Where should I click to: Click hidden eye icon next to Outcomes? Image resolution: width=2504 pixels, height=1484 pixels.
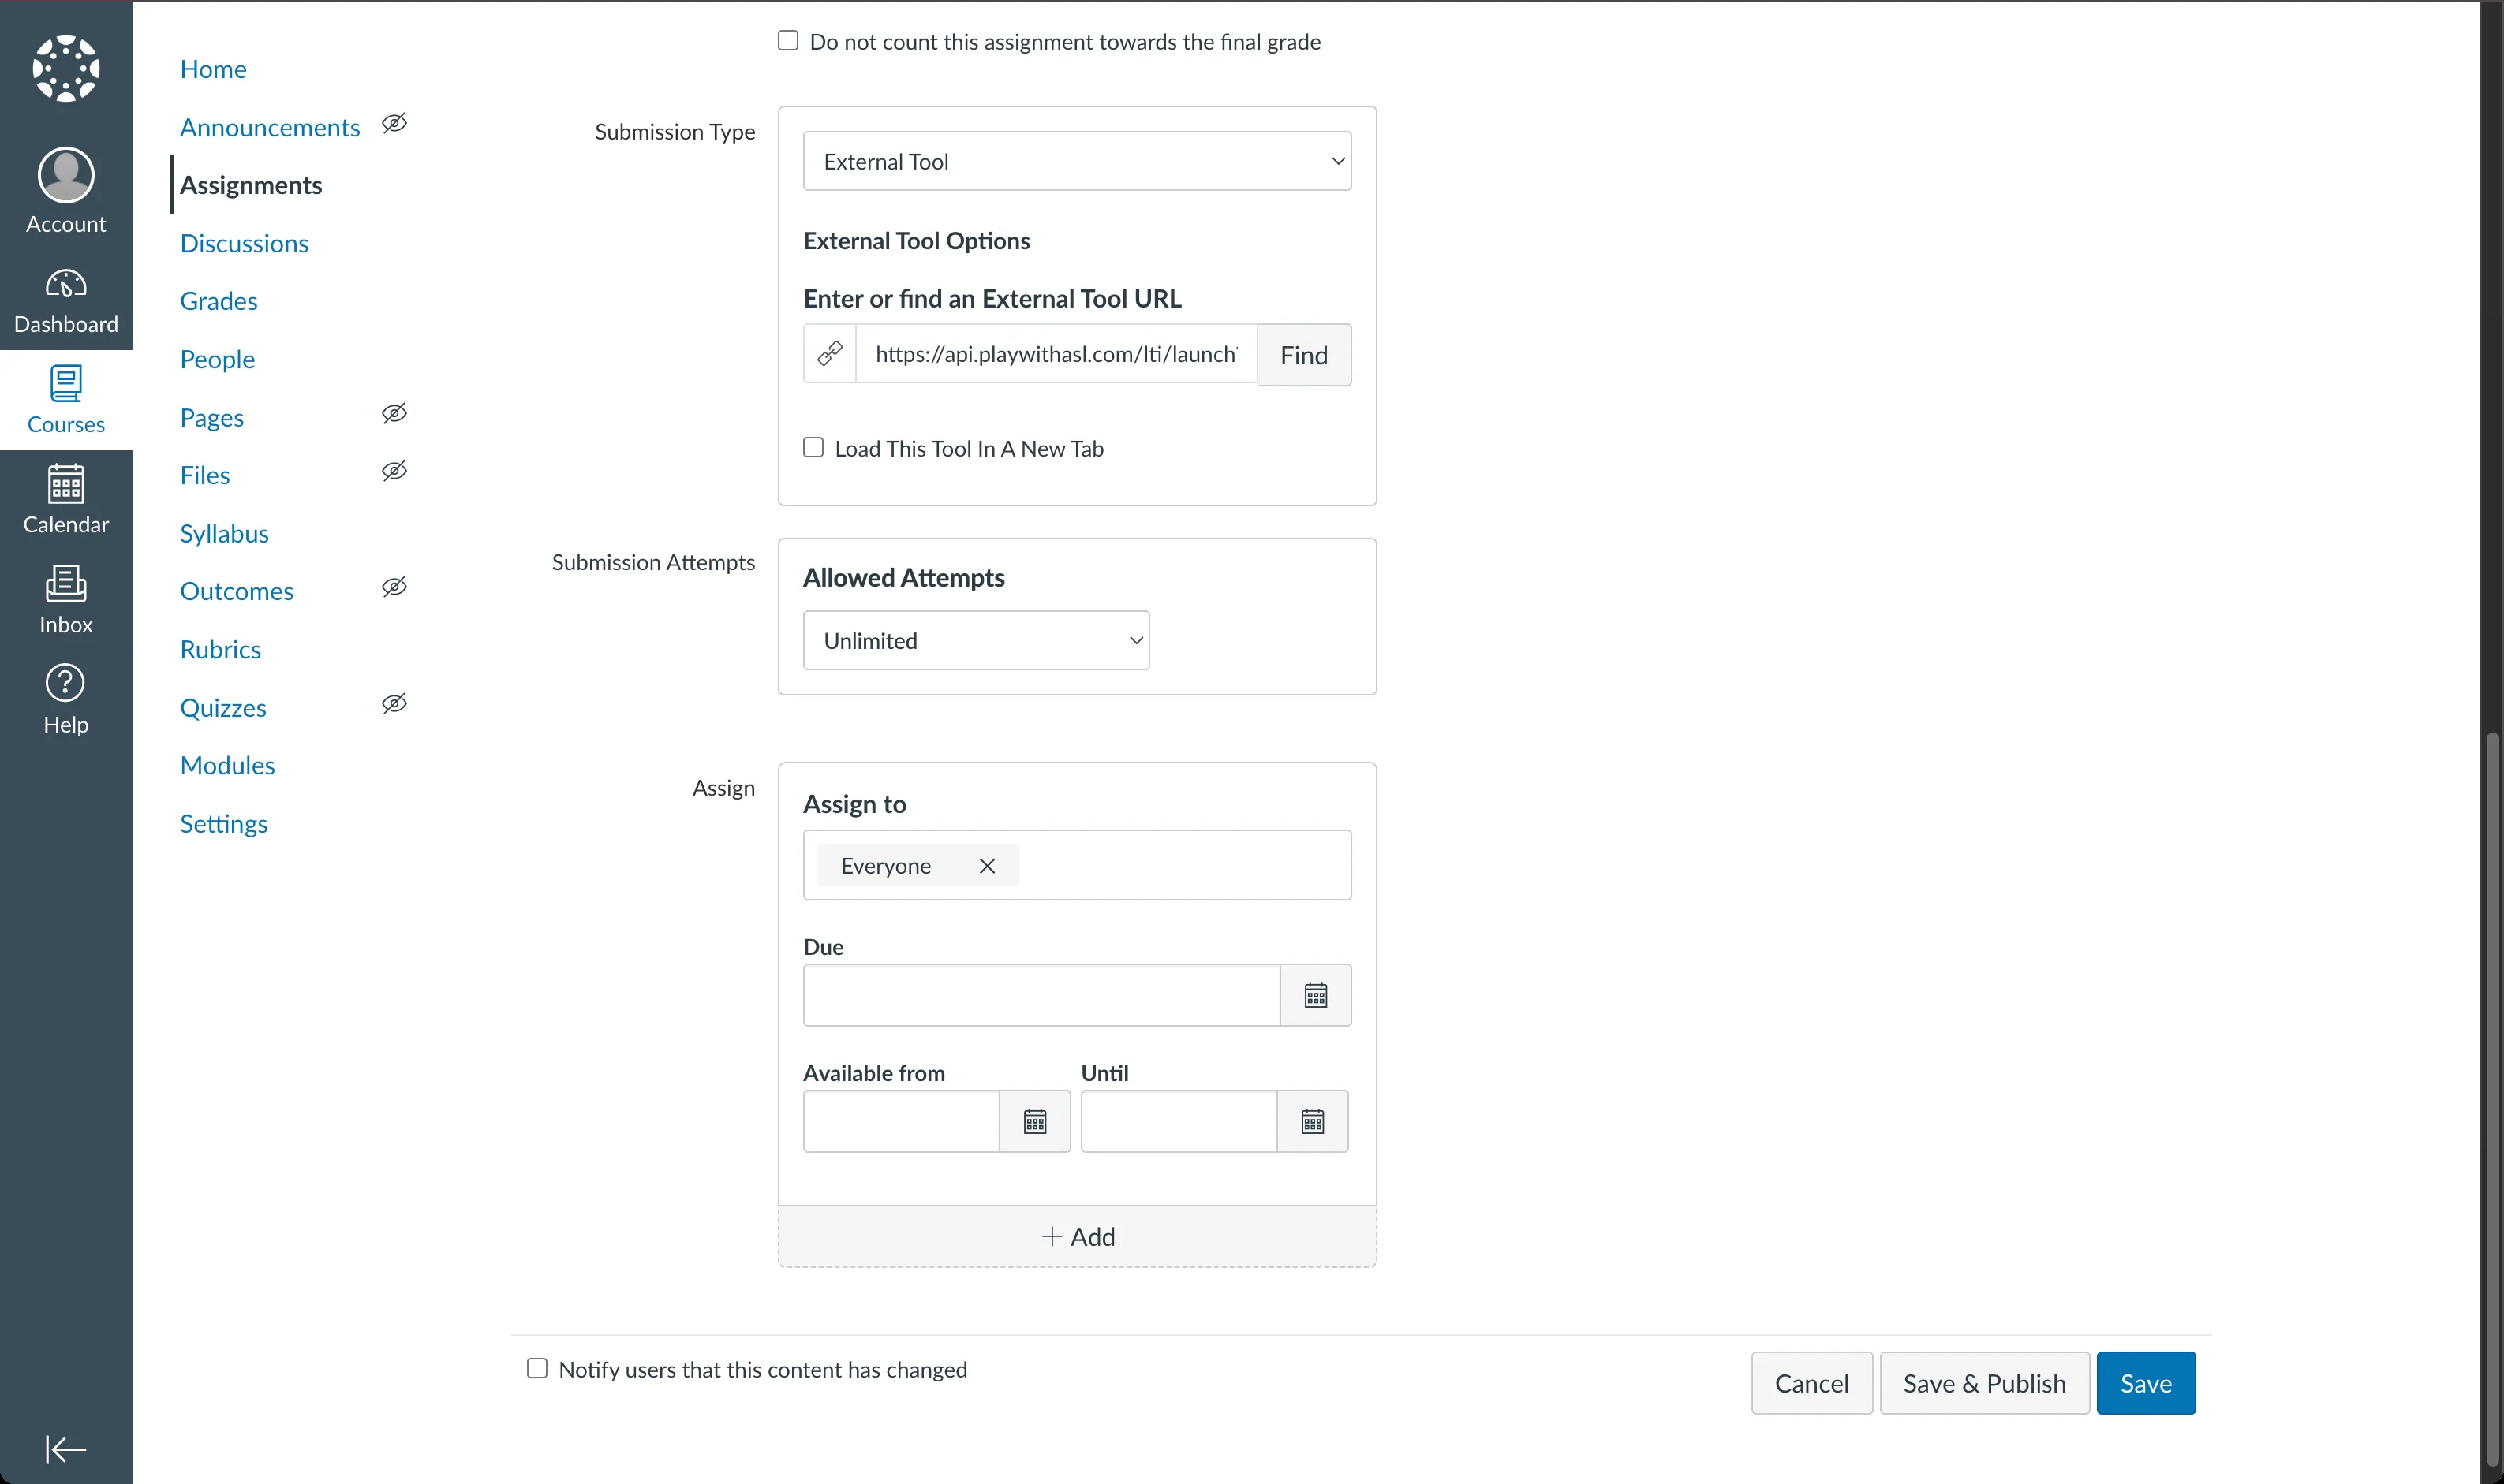pos(394,587)
